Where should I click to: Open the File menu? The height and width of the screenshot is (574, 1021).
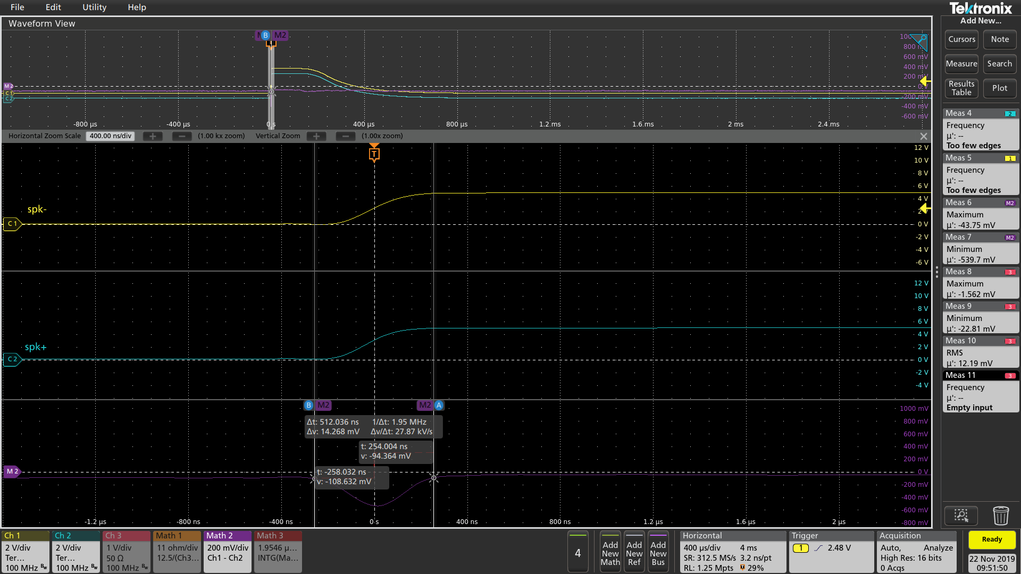(x=18, y=7)
